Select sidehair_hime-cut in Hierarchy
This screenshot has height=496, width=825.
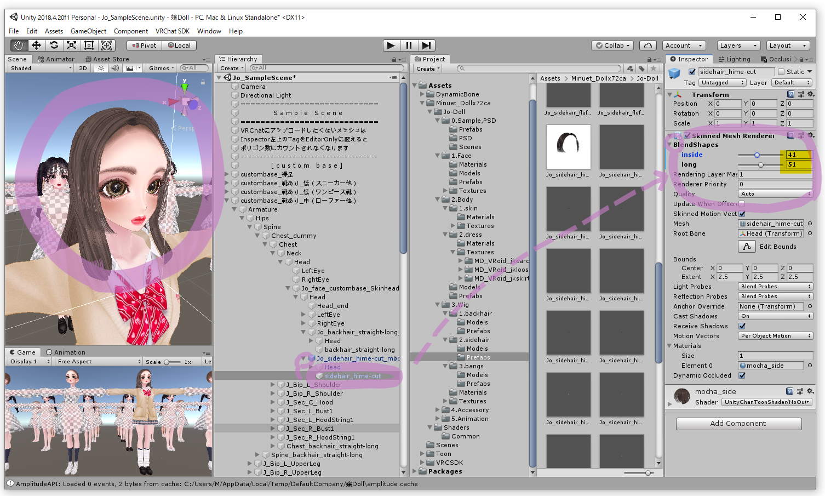(x=353, y=376)
